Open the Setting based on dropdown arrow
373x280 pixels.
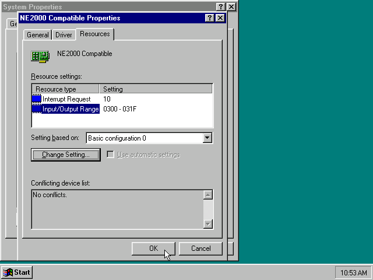tap(207, 138)
